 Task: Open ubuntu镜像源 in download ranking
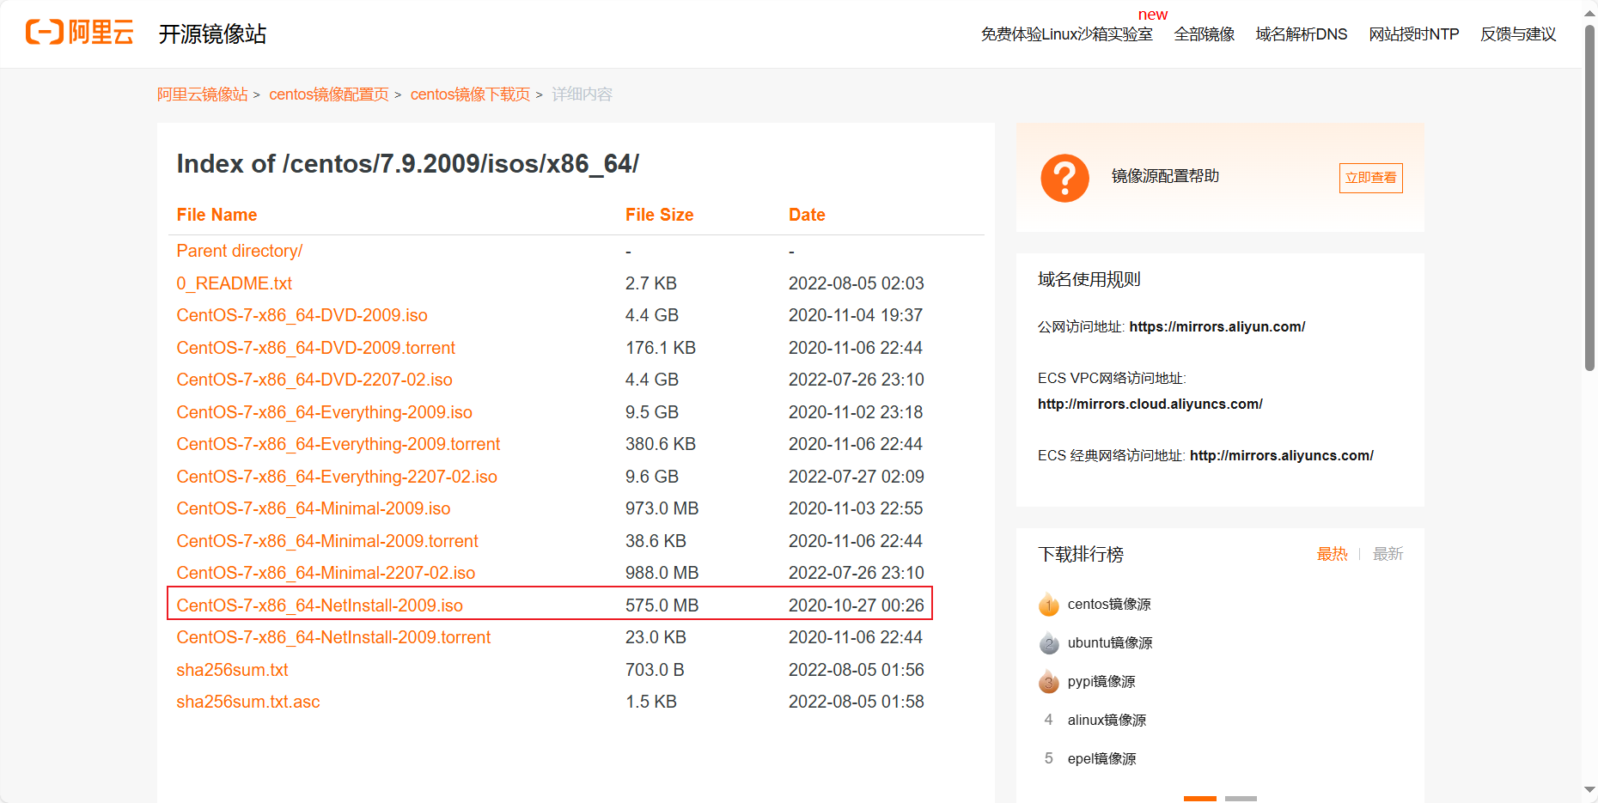(1110, 643)
